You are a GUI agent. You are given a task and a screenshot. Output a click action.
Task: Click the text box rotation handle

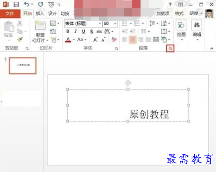pyautogui.click(x=128, y=82)
